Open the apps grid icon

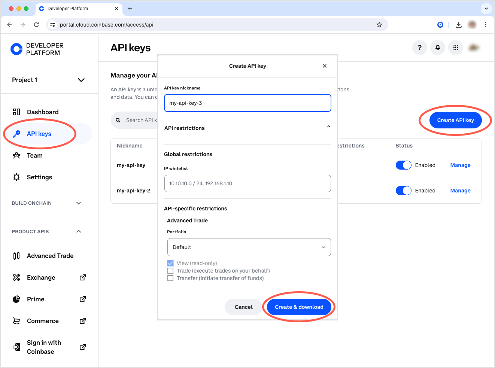click(455, 48)
